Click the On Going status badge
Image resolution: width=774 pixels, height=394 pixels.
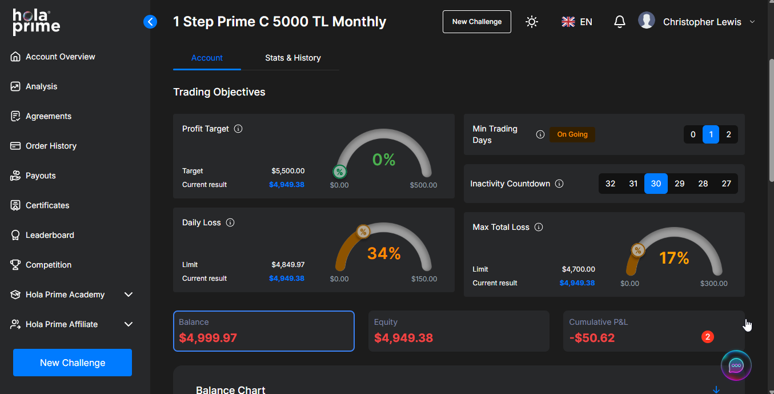coord(572,134)
